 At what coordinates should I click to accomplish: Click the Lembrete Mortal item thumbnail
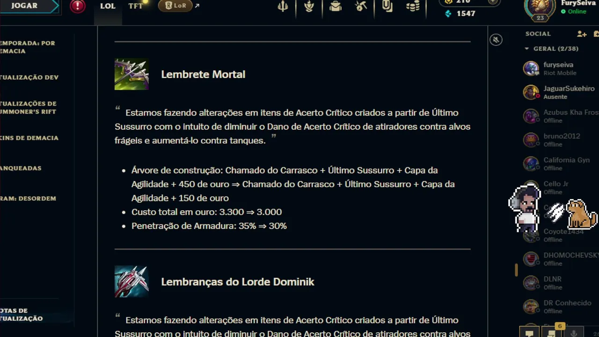tap(131, 74)
